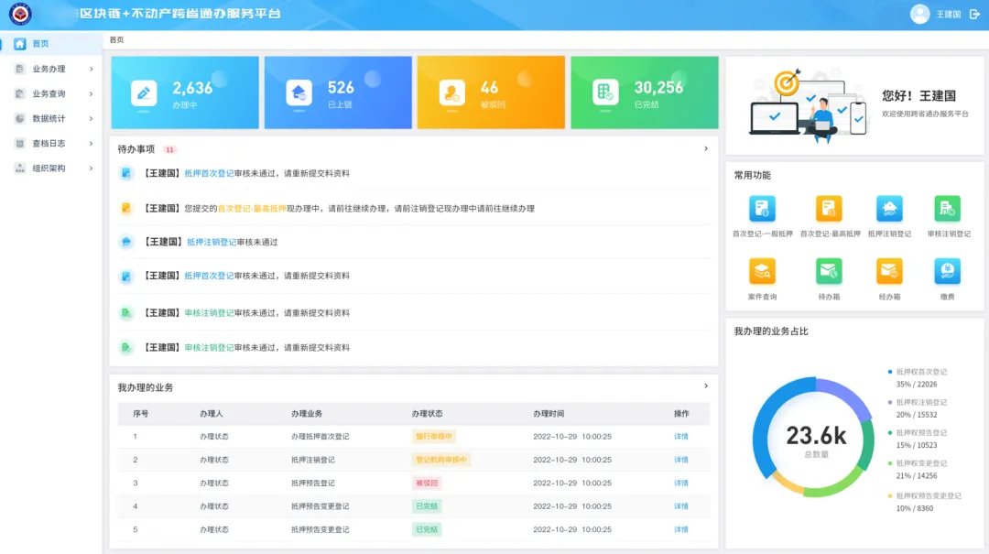Screen dimensions: 989x554
Task: Click the logout icon beside 王建国
Action: point(974,15)
